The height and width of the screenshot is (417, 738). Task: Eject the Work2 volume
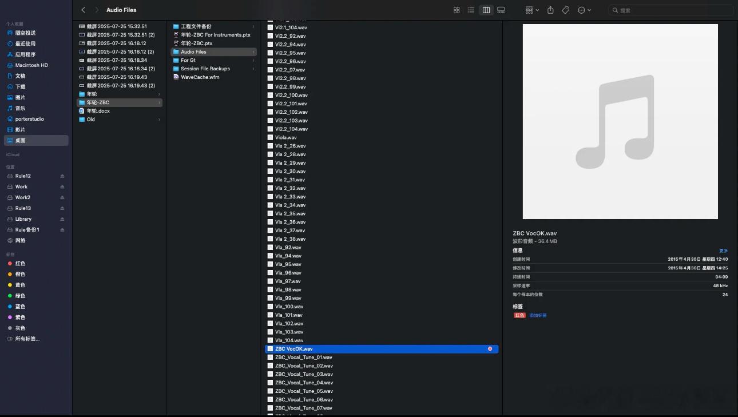pos(62,197)
